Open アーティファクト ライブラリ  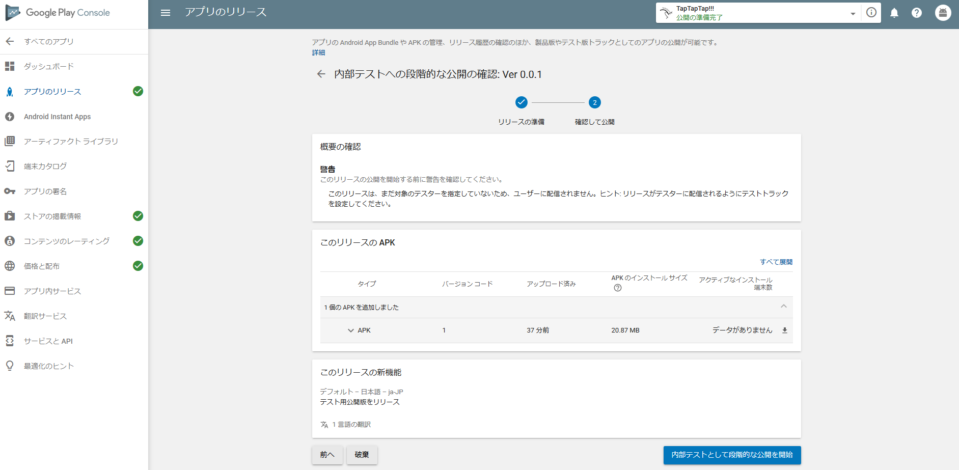[71, 142]
